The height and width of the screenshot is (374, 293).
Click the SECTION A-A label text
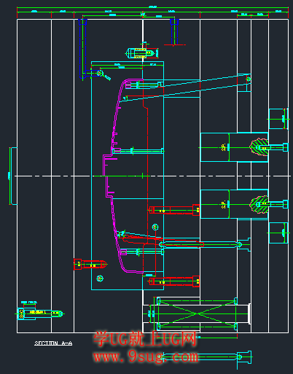(x=53, y=343)
